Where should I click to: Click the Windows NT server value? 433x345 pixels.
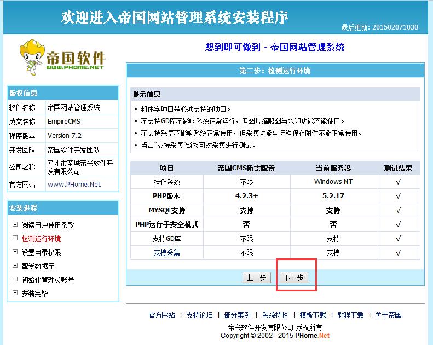pos(333,182)
